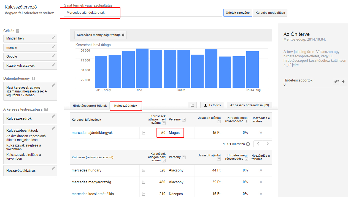Open Verseny help icon in first table

(184, 120)
